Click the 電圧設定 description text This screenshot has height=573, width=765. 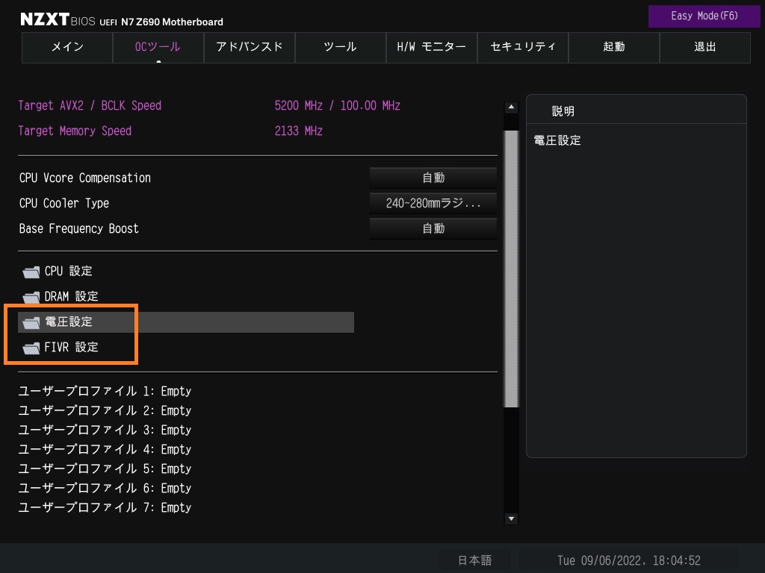[557, 141]
